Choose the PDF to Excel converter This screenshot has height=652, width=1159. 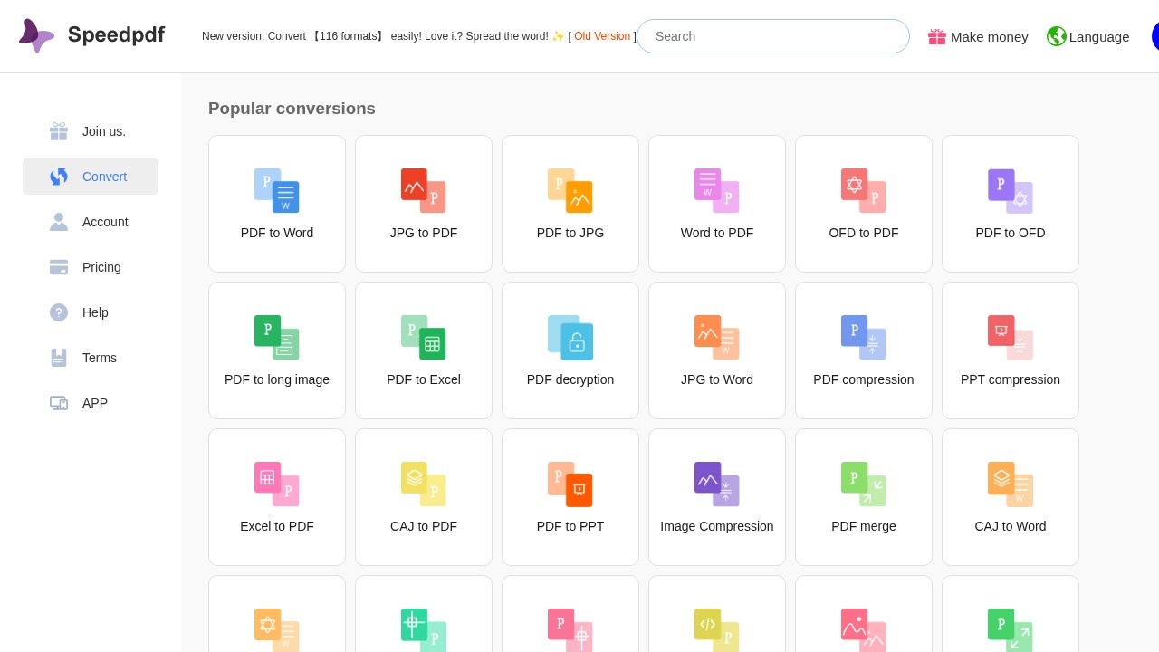click(x=424, y=350)
